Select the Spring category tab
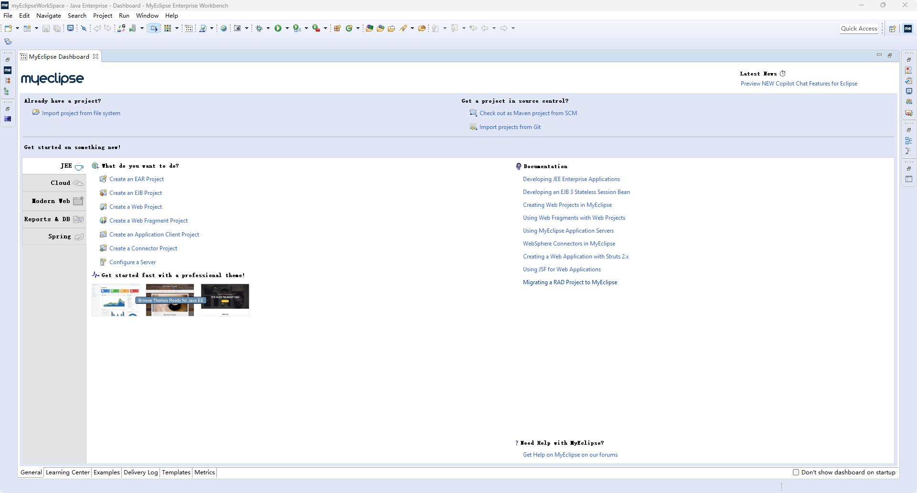The image size is (917, 493). (54, 236)
